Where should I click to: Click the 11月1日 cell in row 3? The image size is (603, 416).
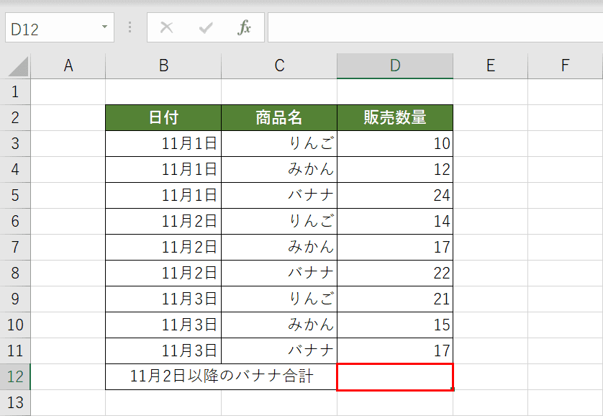163,143
